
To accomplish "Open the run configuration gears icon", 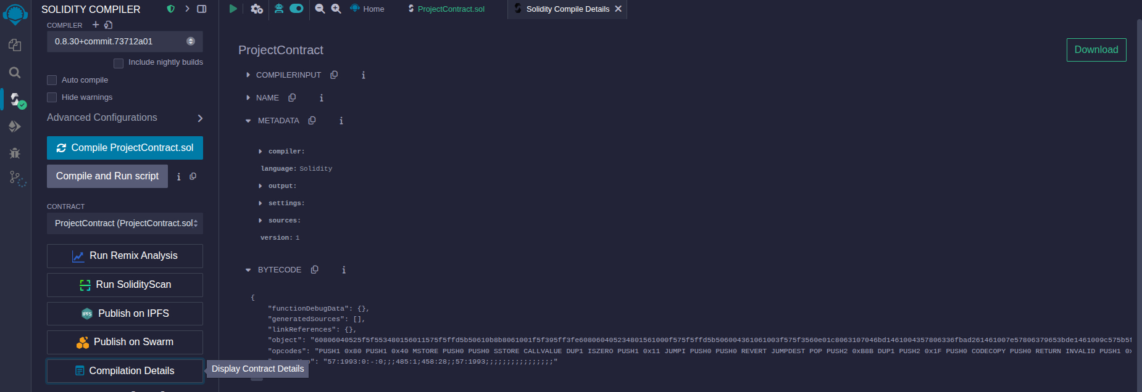I will tap(257, 9).
